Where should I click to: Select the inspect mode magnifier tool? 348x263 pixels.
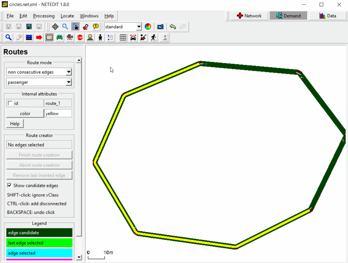[8, 37]
